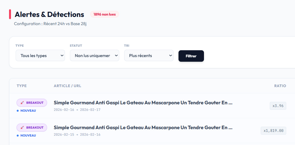Screen dimensions: 295x145
Task: Click the Configuration 'Récent 24h vs Base 28j' text
Action: [50, 24]
